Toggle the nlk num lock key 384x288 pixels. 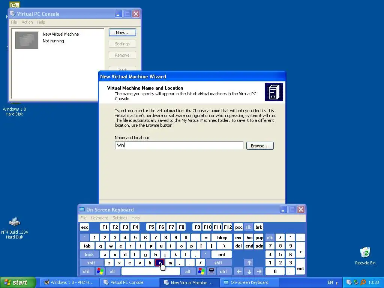[x=270, y=237]
